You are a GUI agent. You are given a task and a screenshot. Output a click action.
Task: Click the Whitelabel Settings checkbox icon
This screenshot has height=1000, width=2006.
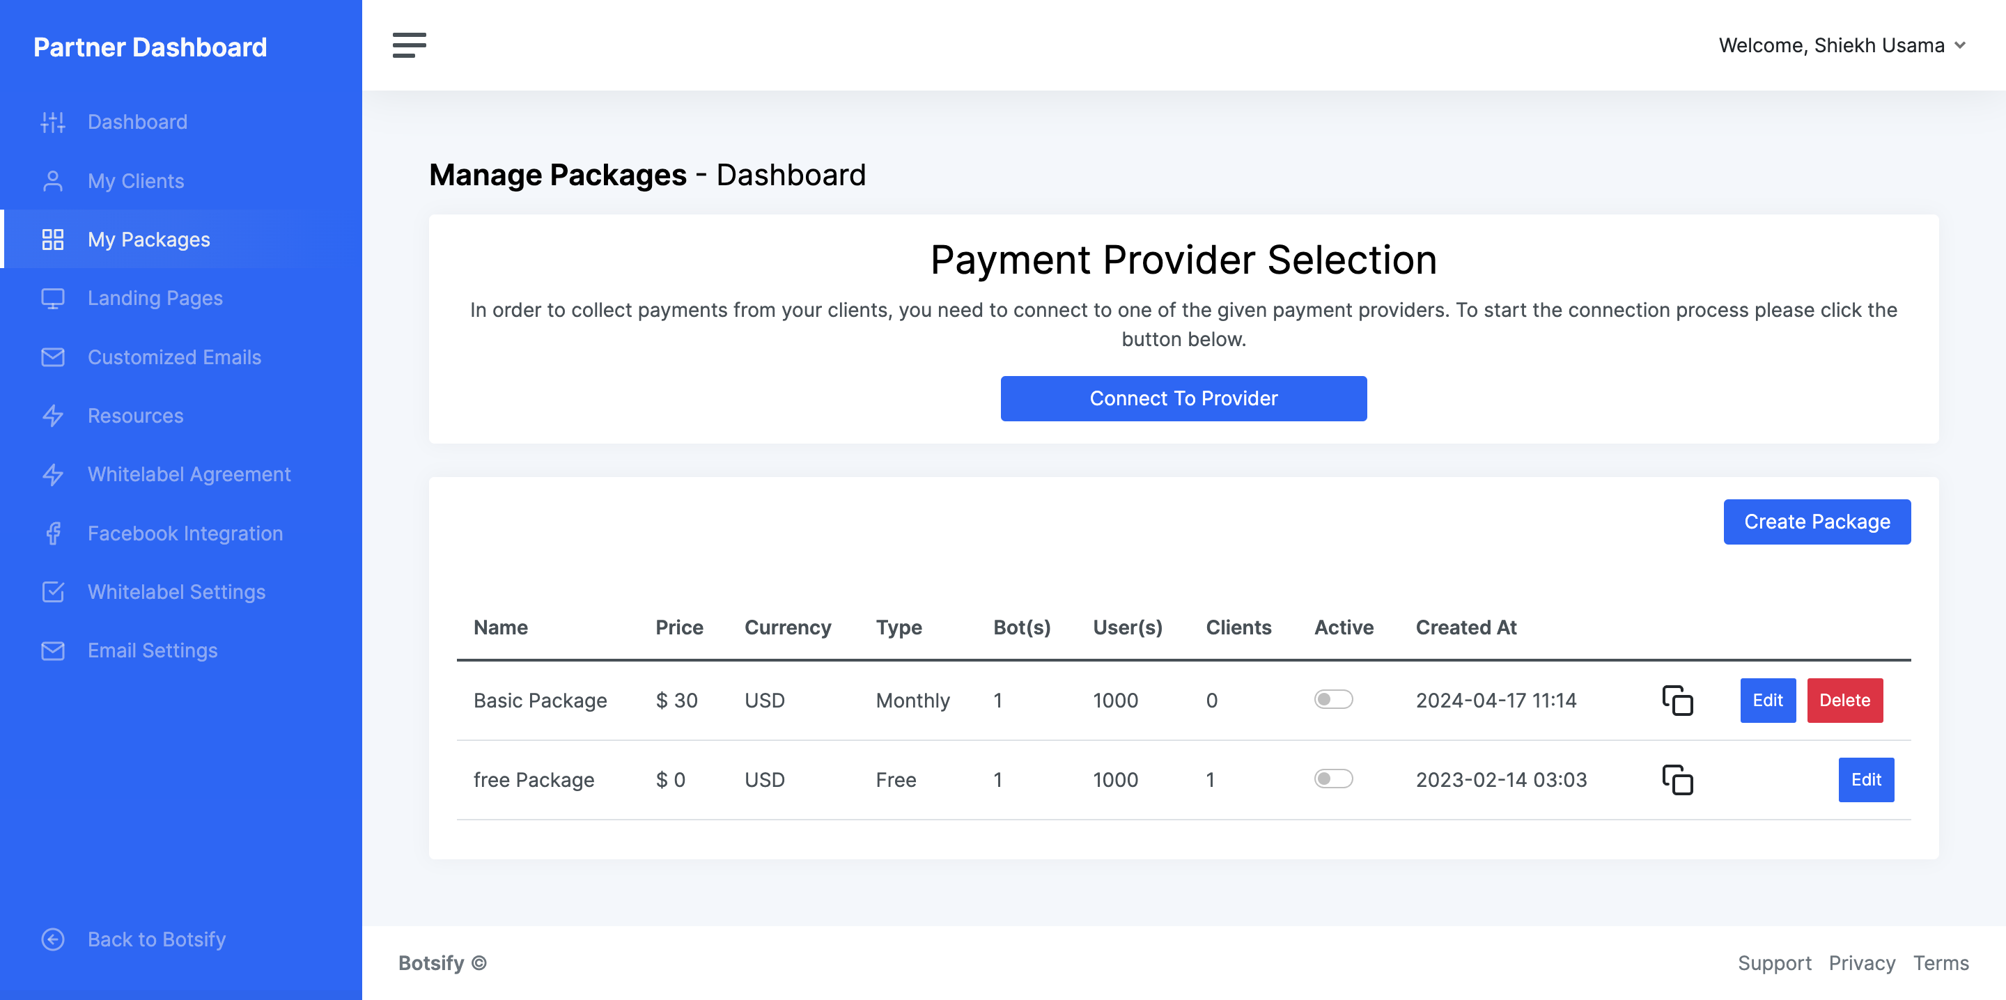53,592
